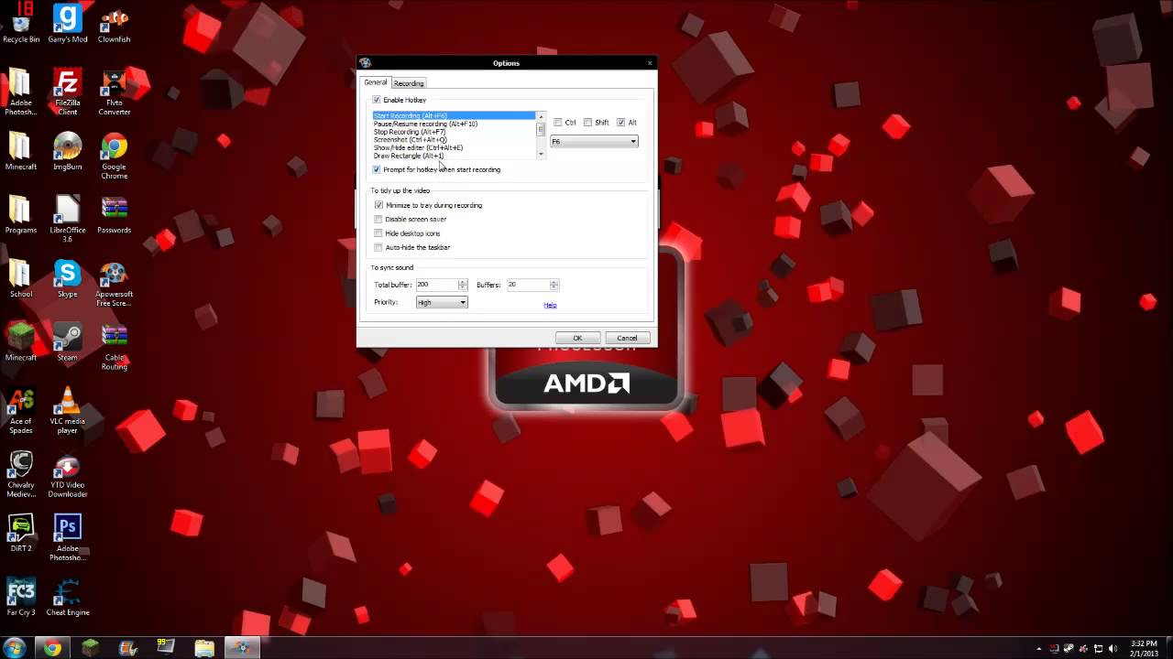Click the hotkey list down arrow
The width and height of the screenshot is (1173, 659).
[x=541, y=155]
